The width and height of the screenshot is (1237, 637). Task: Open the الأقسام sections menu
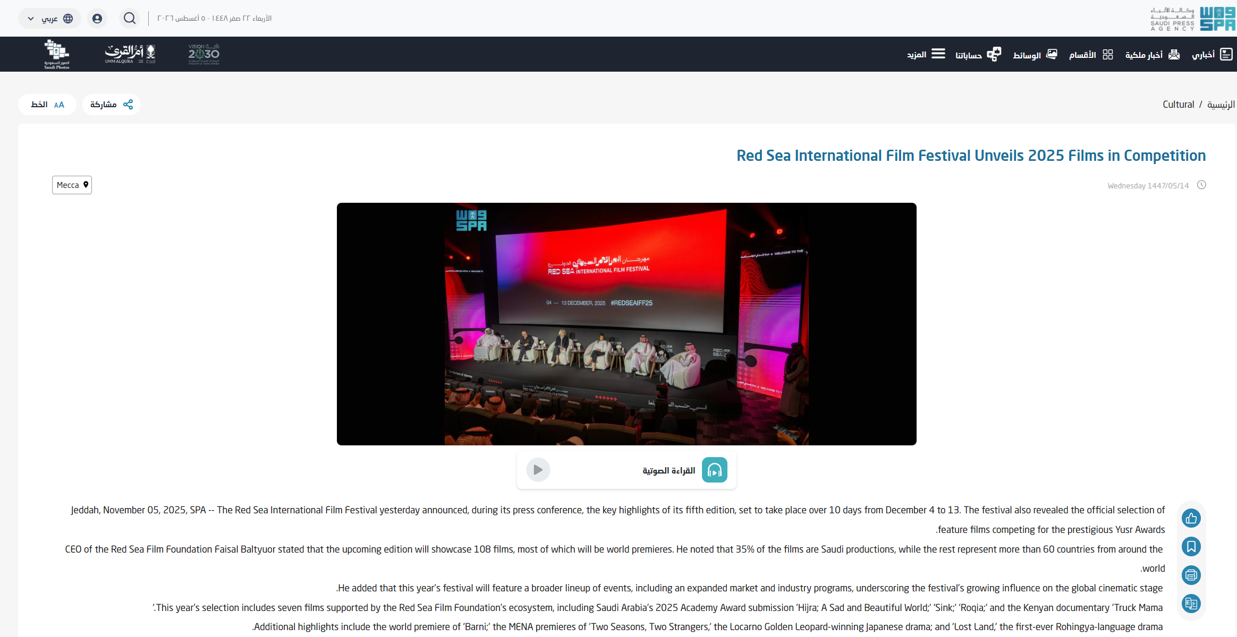1091,54
